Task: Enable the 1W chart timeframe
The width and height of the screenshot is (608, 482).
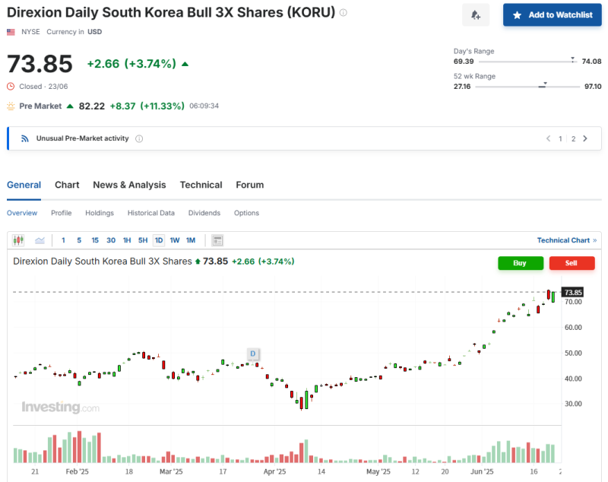Action: [x=175, y=239]
